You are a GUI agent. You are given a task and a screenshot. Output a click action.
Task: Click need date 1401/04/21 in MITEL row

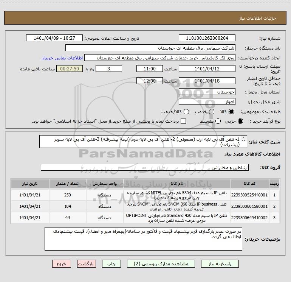[30, 195]
